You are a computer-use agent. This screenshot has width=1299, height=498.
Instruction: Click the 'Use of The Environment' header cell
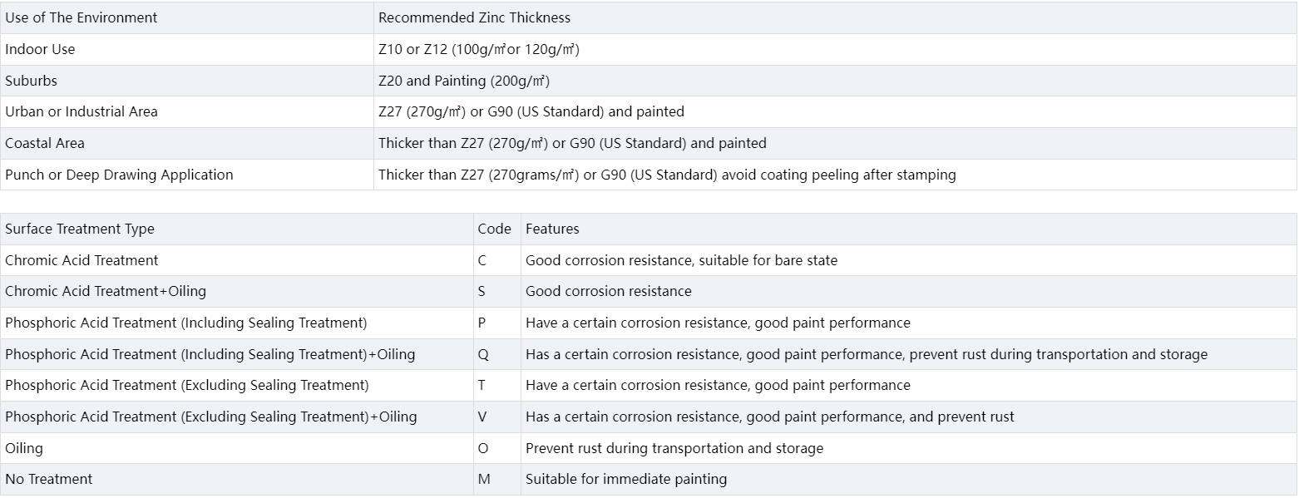(81, 17)
